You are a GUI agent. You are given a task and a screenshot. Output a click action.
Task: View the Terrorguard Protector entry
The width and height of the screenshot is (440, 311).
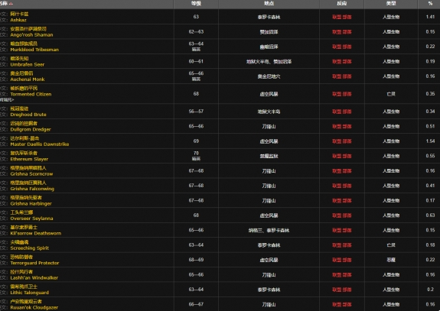point(34,263)
